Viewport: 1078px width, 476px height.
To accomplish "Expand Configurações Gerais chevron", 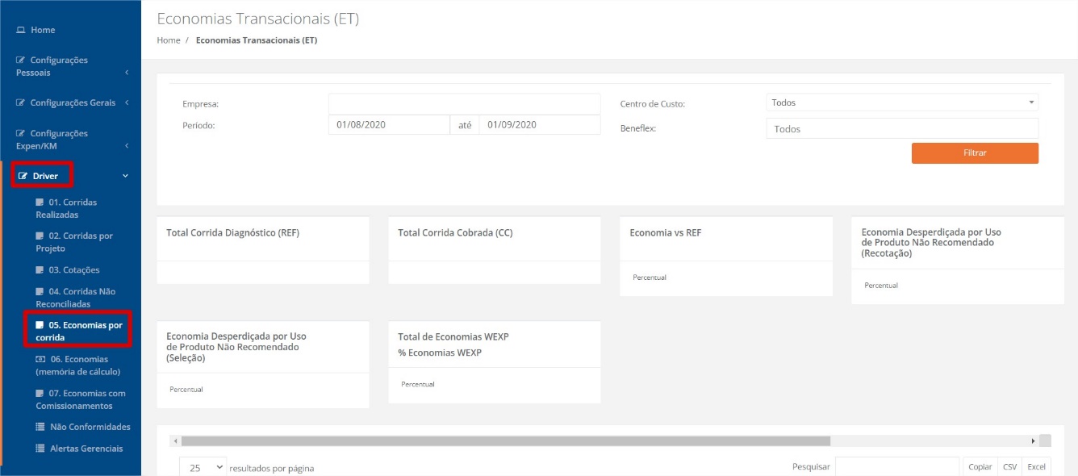I will [127, 103].
